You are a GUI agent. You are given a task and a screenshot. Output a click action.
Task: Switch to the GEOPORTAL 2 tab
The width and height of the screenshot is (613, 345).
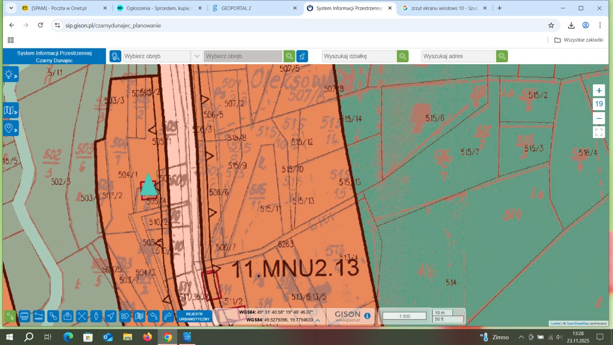255,8
